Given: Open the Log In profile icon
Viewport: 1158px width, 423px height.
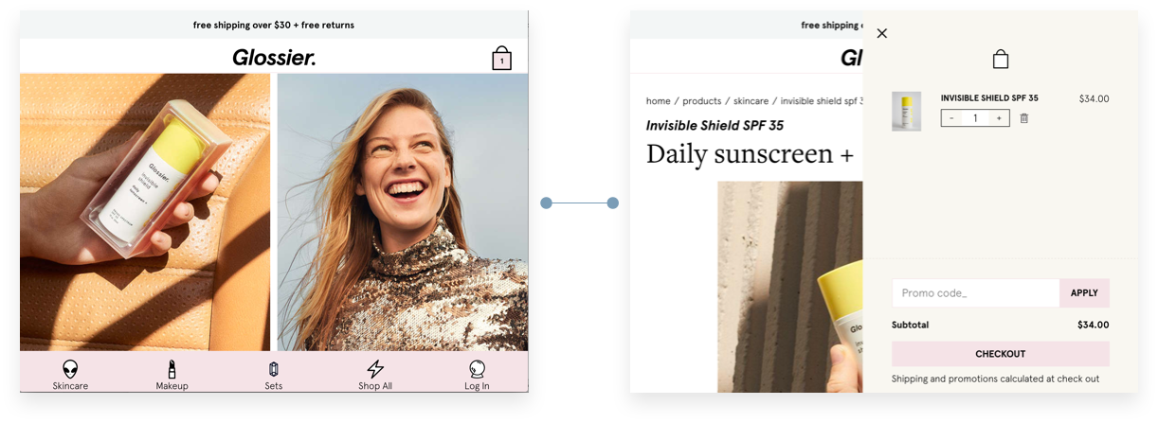Looking at the screenshot, I should point(477,369).
